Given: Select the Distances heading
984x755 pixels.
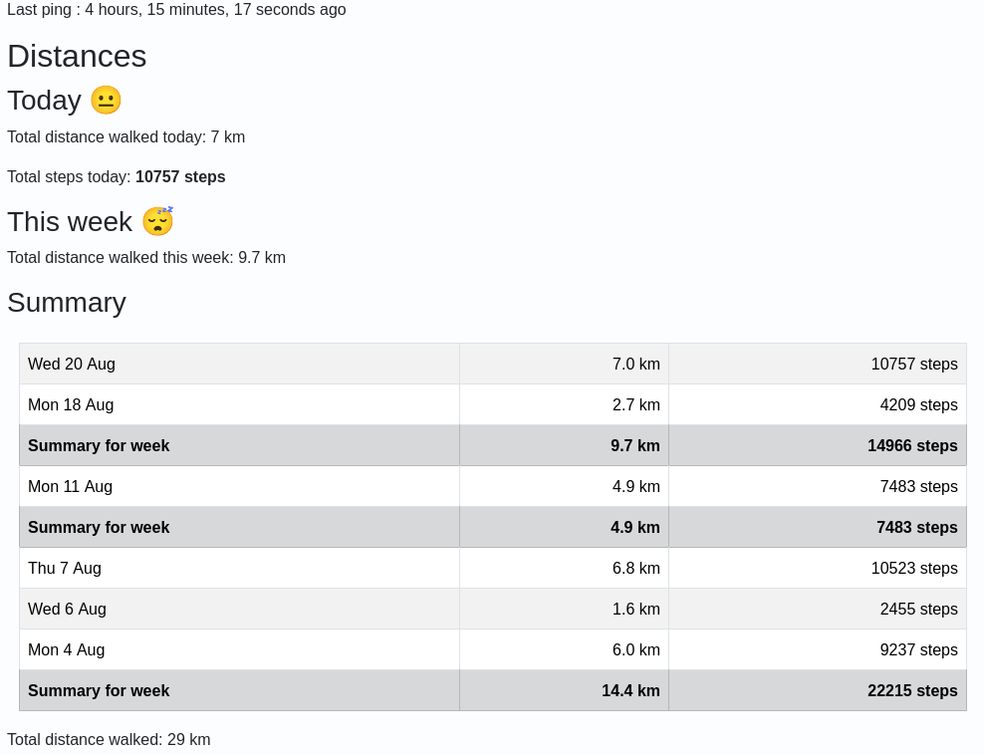Looking at the screenshot, I should point(77,56).
